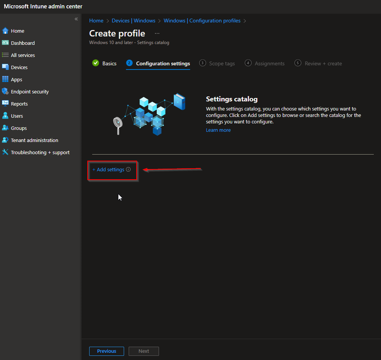Open Endpoint security in the sidebar
381x360 pixels.
coord(30,92)
